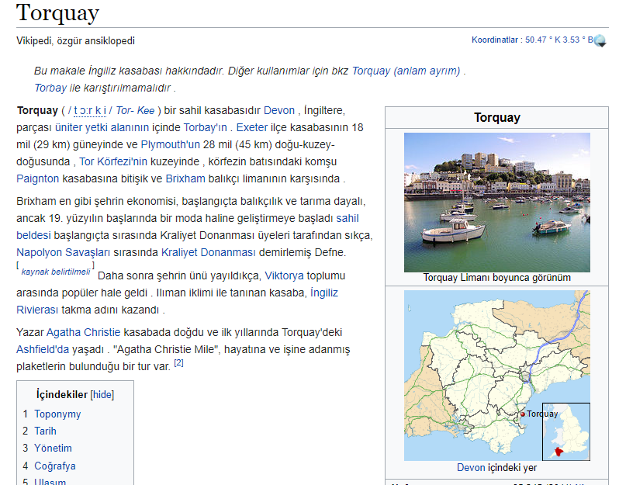Click the pronunciation key /tɔːrkiː/ link
The image size is (619, 485).
[90, 111]
